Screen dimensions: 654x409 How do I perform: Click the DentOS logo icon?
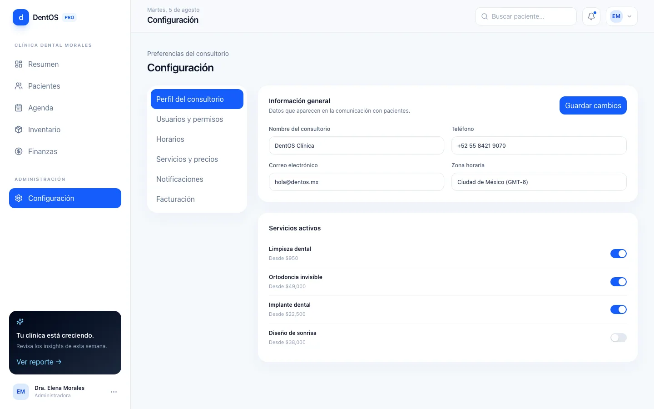point(21,17)
